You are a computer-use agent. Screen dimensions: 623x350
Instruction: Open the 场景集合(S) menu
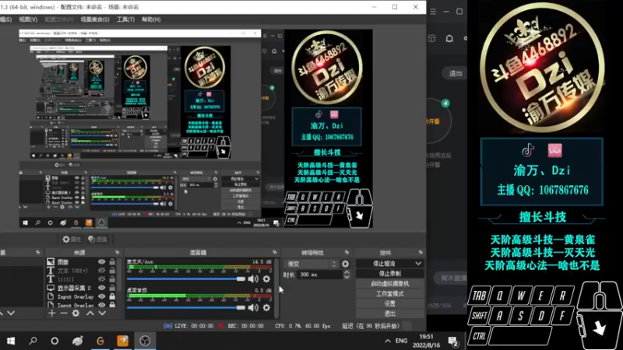[x=94, y=19]
